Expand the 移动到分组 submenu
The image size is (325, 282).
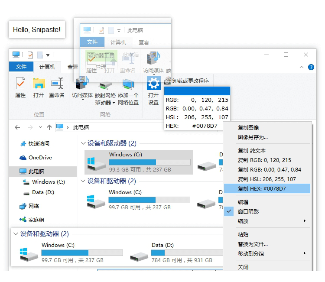coord(267,253)
